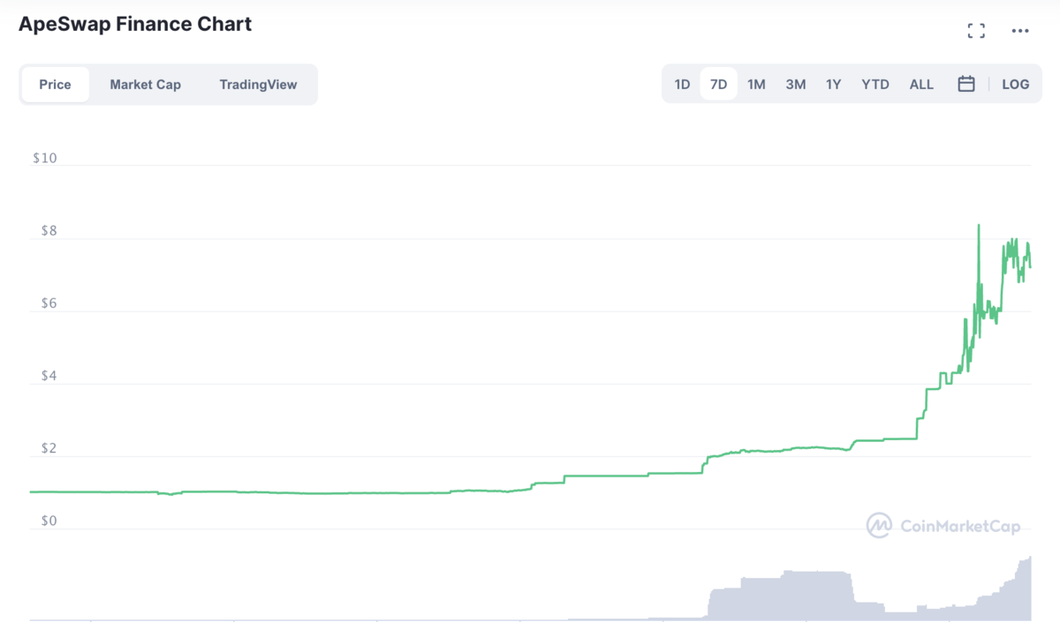Image resolution: width=1060 pixels, height=622 pixels.
Task: Click the $6 axis label
Action: [x=48, y=304]
